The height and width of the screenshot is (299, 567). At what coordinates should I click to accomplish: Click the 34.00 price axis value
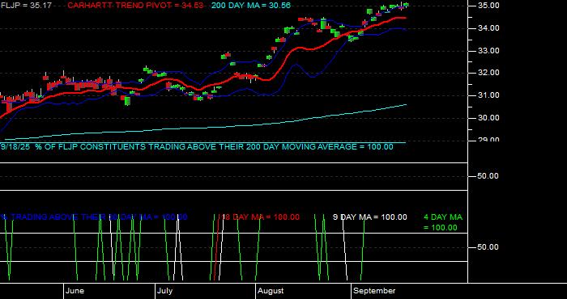488,28
